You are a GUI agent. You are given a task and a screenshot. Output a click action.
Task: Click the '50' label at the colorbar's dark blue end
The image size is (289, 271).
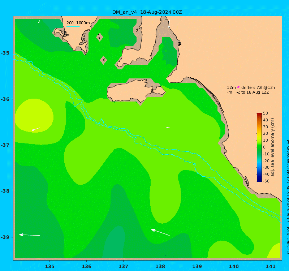(x=267, y=181)
